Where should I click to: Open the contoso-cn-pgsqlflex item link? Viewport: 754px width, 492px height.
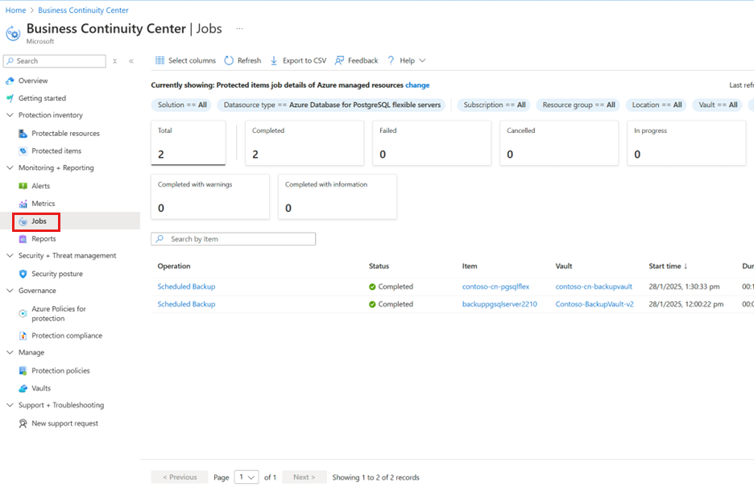click(x=495, y=287)
